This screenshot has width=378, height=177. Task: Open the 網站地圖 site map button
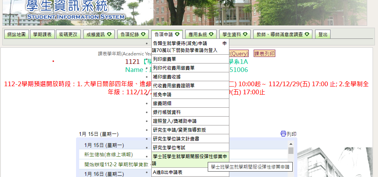click(17, 34)
